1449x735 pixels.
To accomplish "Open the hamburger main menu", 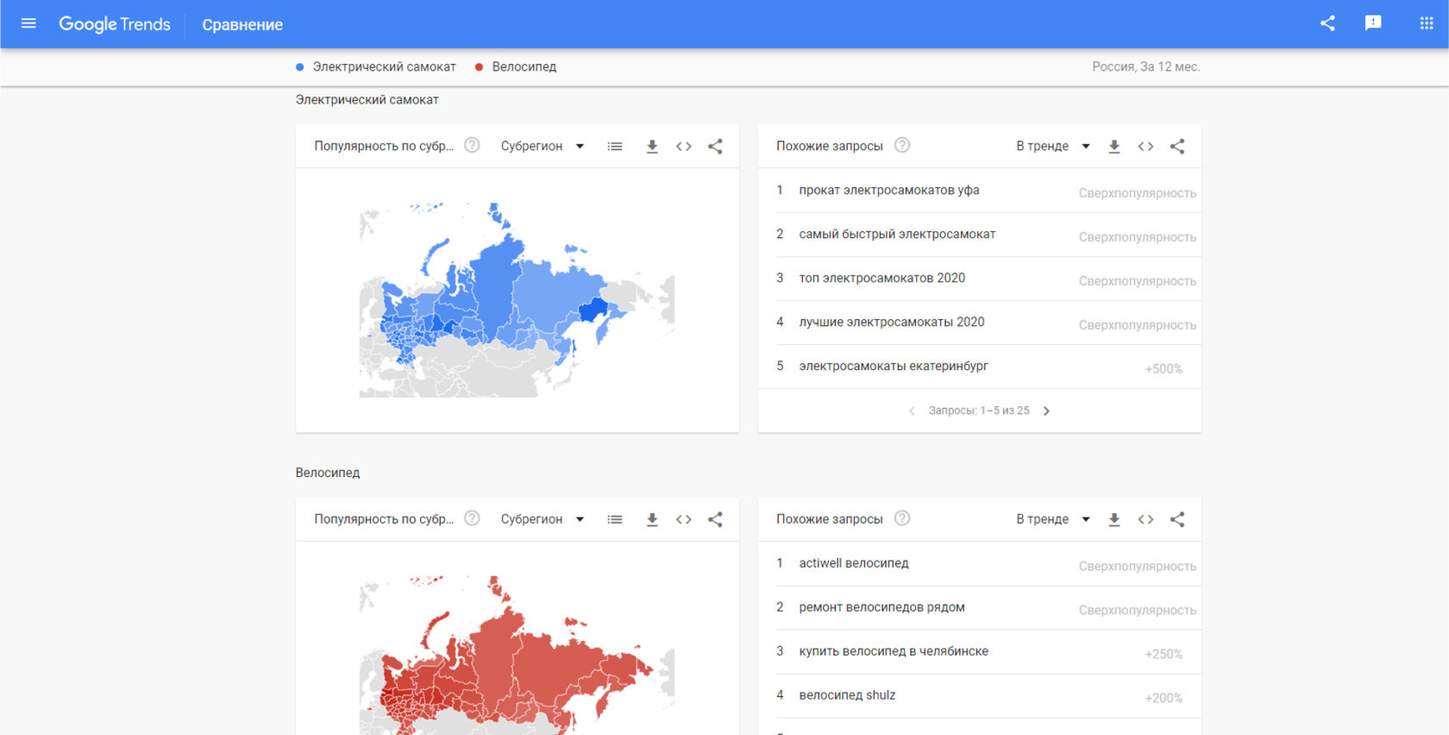I will pos(28,23).
